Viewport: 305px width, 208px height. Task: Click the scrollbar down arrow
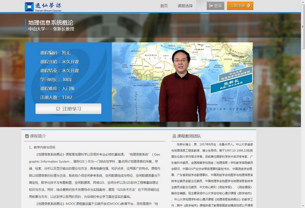click(x=303, y=206)
